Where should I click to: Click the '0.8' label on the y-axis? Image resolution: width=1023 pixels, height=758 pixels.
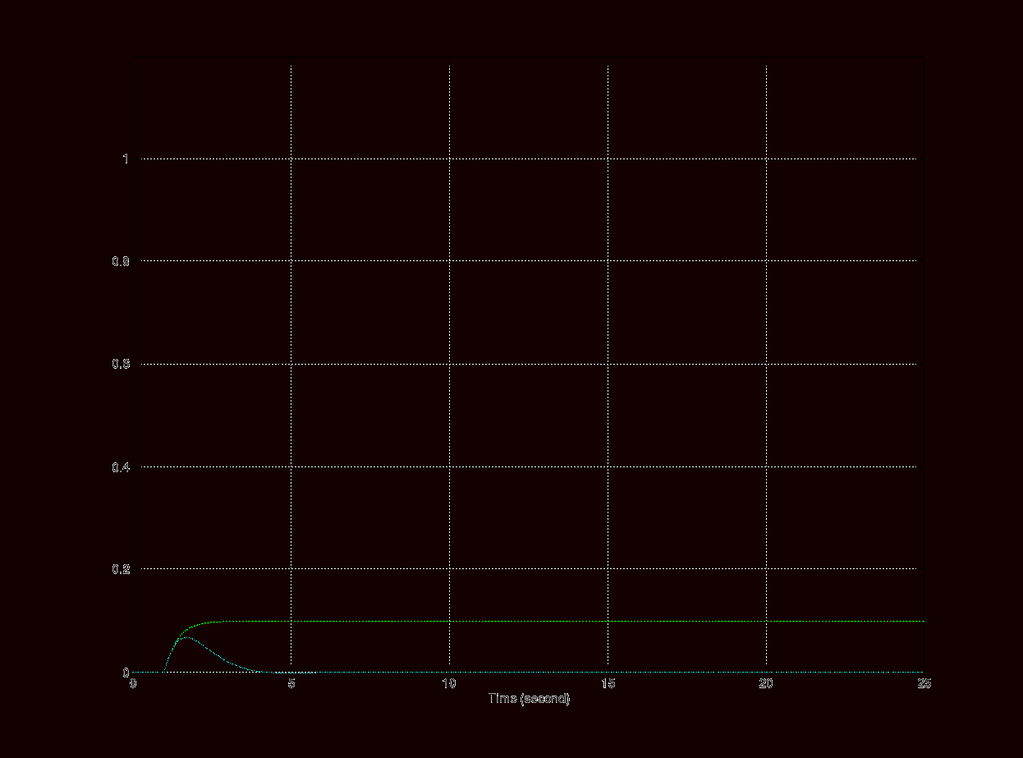tap(121, 261)
